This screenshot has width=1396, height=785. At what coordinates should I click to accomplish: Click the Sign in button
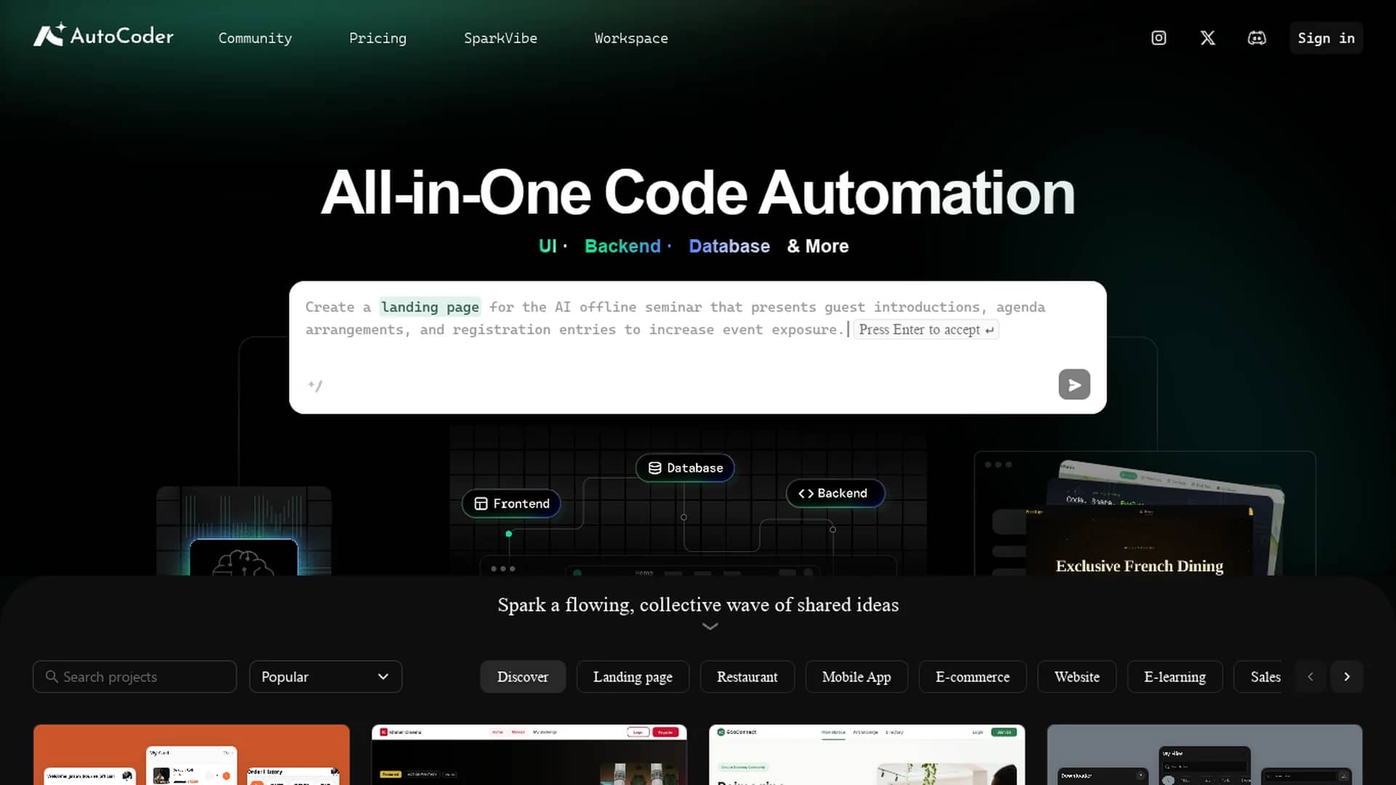pos(1326,38)
